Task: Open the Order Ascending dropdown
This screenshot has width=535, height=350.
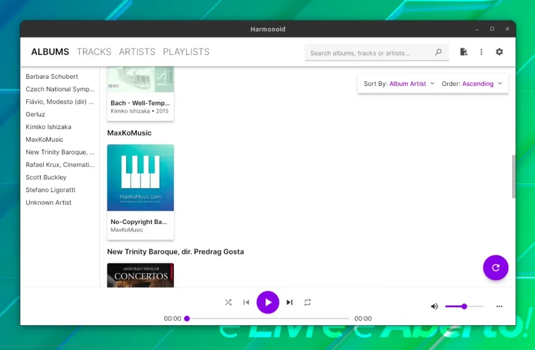Action: 472,83
